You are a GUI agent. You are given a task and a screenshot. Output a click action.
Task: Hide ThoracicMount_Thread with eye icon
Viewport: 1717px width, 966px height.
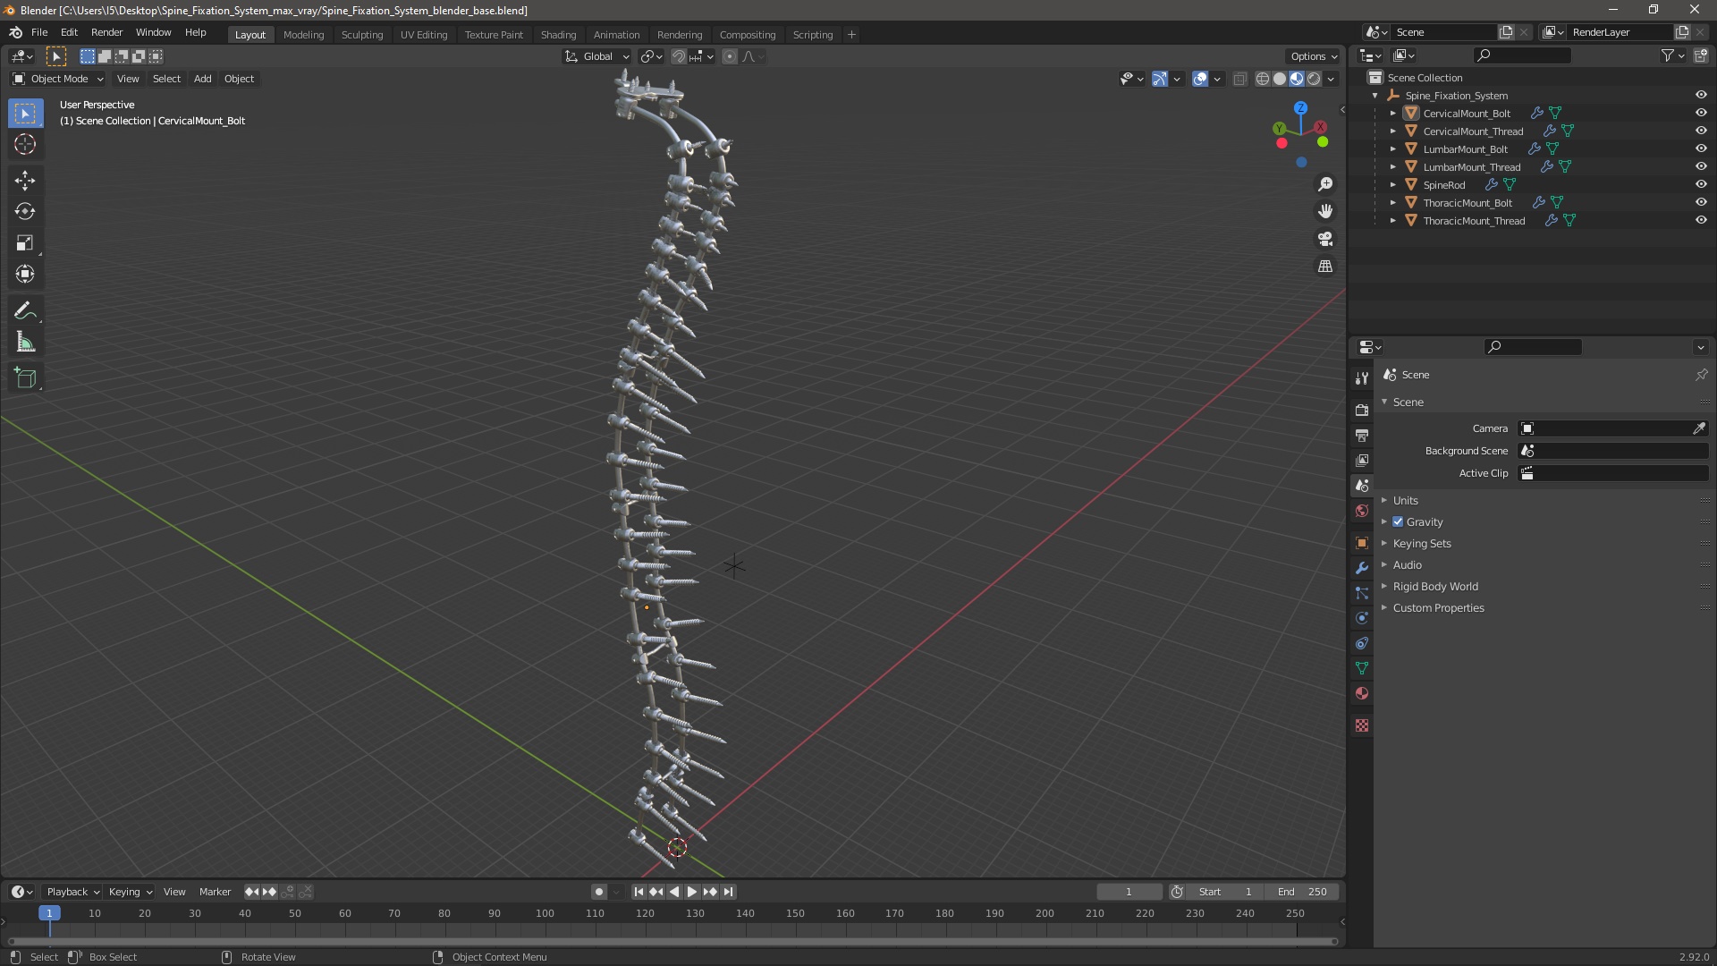click(1701, 220)
